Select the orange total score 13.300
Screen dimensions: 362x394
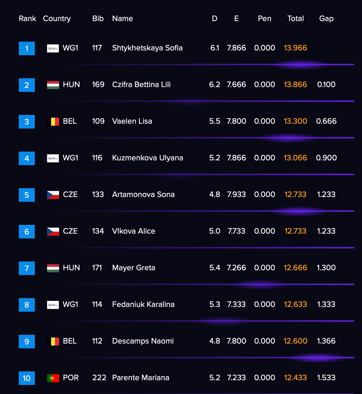[295, 121]
